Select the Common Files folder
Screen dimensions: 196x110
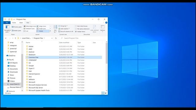64,57
